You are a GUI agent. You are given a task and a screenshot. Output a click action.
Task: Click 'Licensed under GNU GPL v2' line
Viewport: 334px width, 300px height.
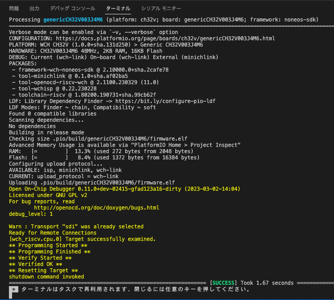click(48, 195)
